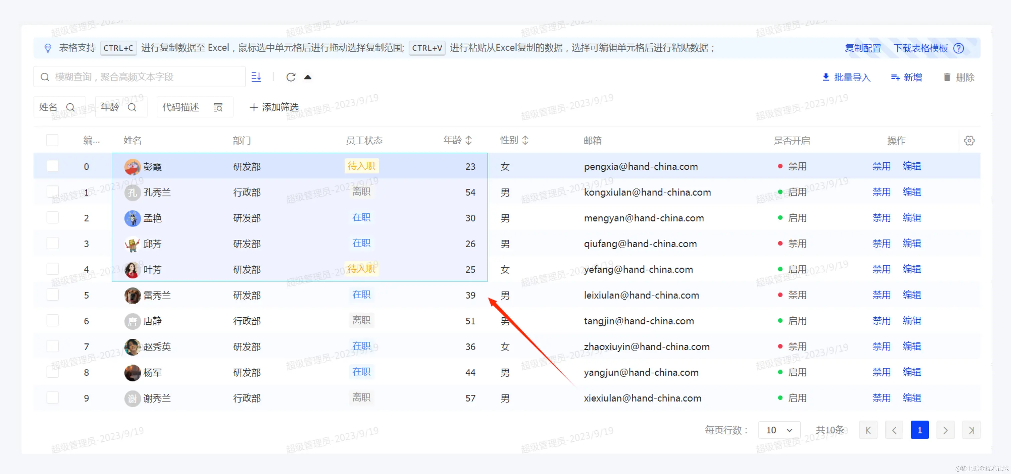Toggle the select-all header checkbox

52,140
